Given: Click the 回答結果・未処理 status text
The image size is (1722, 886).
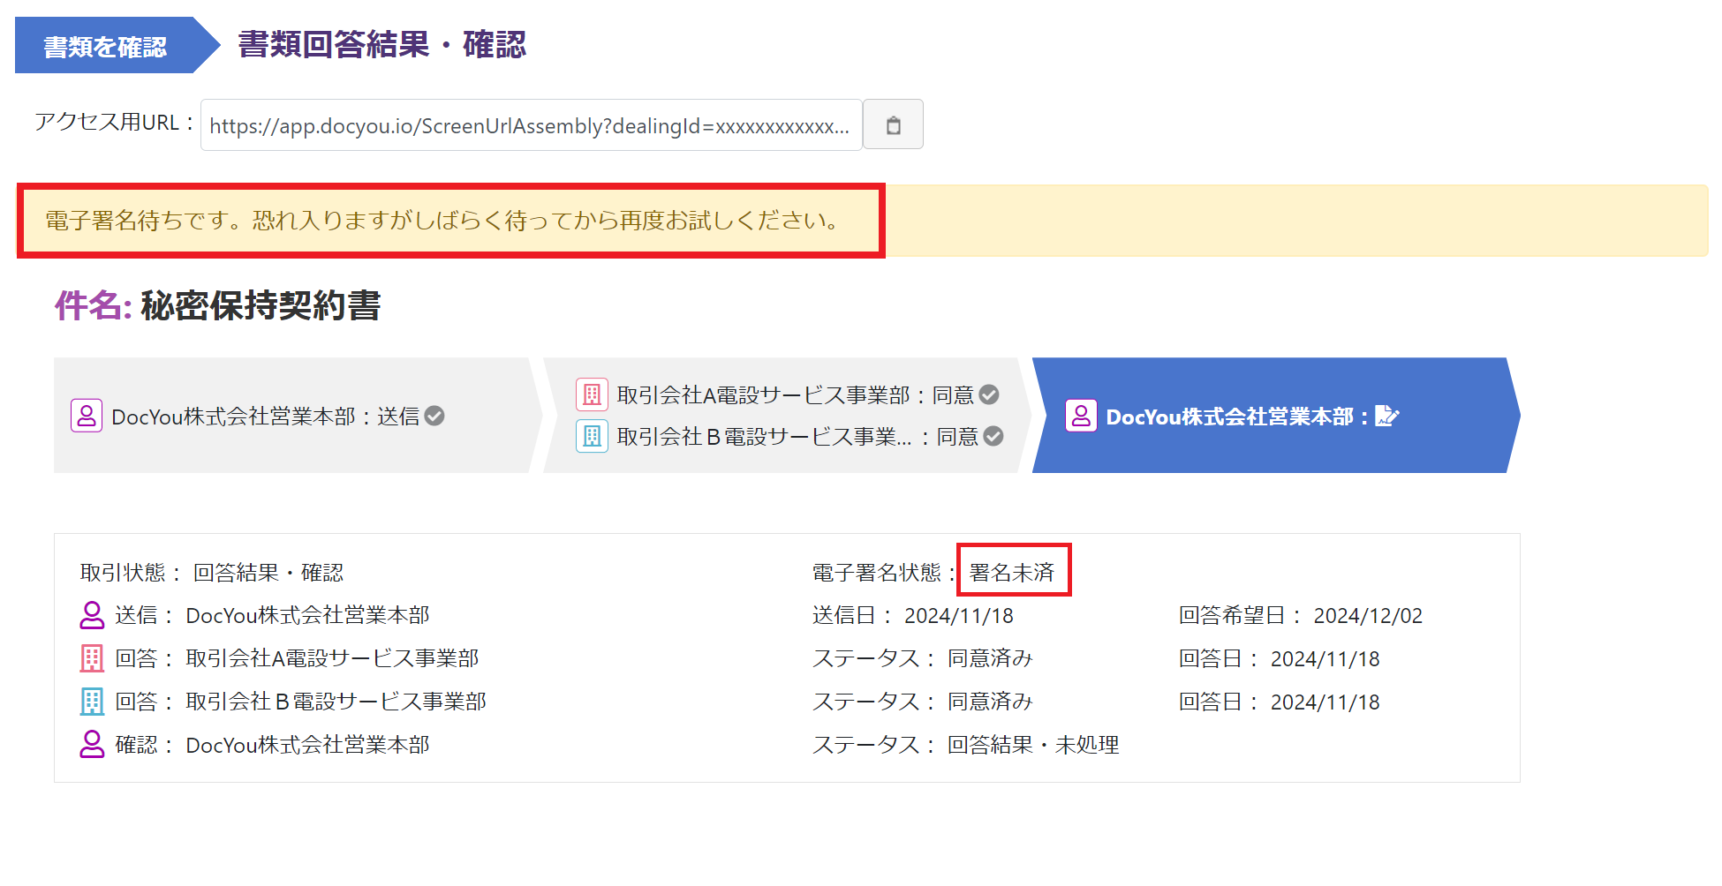Looking at the screenshot, I should [x=1033, y=745].
